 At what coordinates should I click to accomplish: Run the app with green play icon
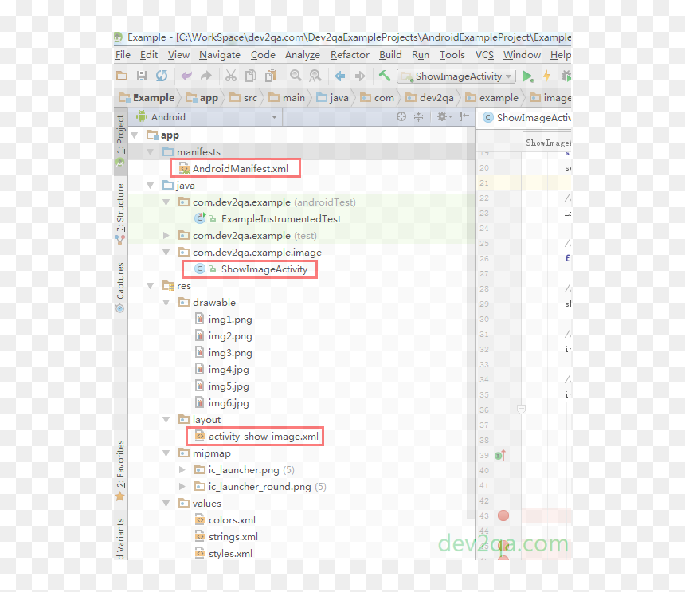(528, 76)
